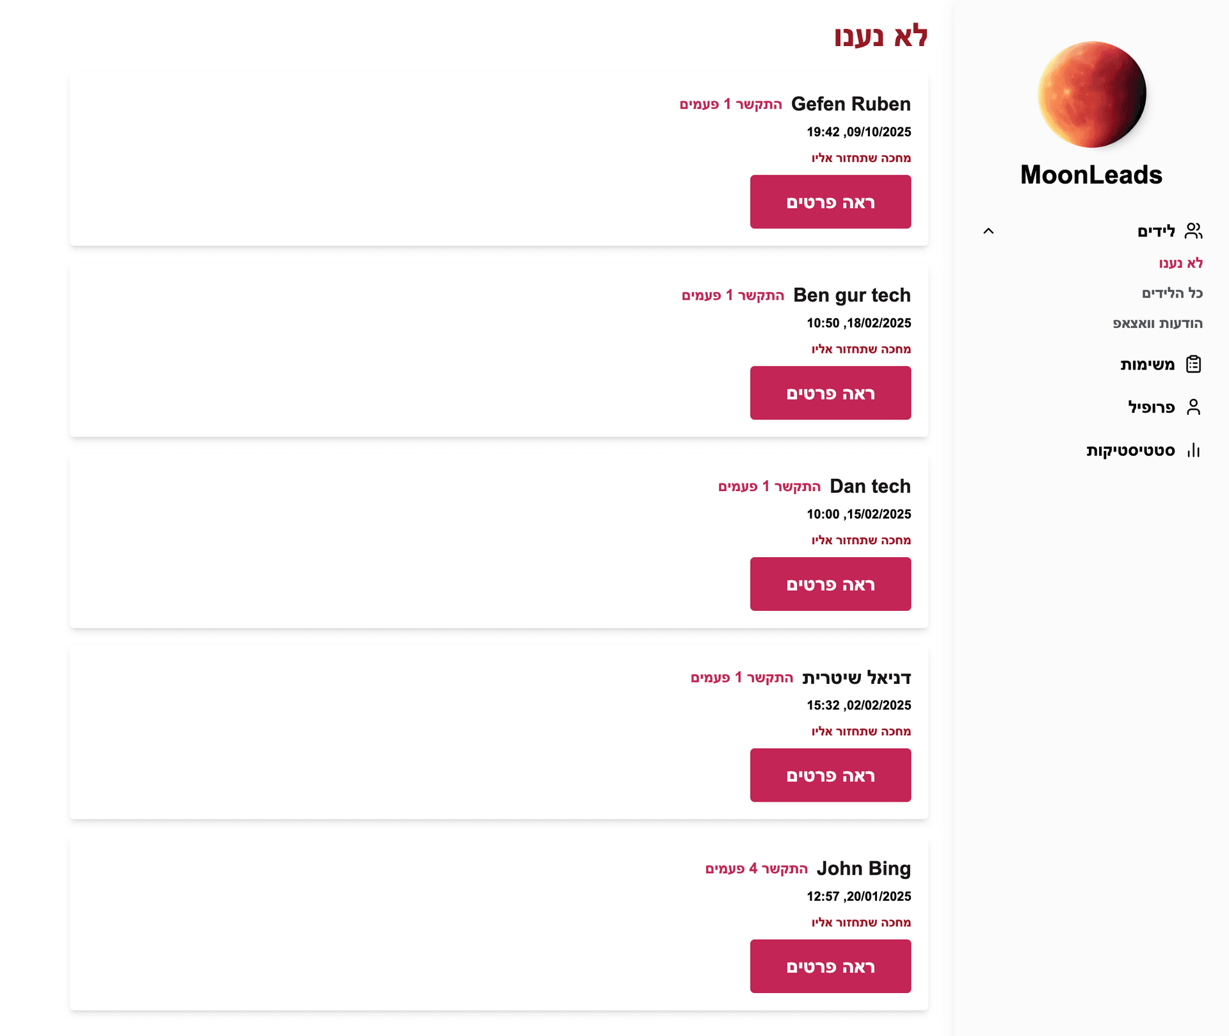Click the MoonLeads red moon logo

pos(1091,95)
